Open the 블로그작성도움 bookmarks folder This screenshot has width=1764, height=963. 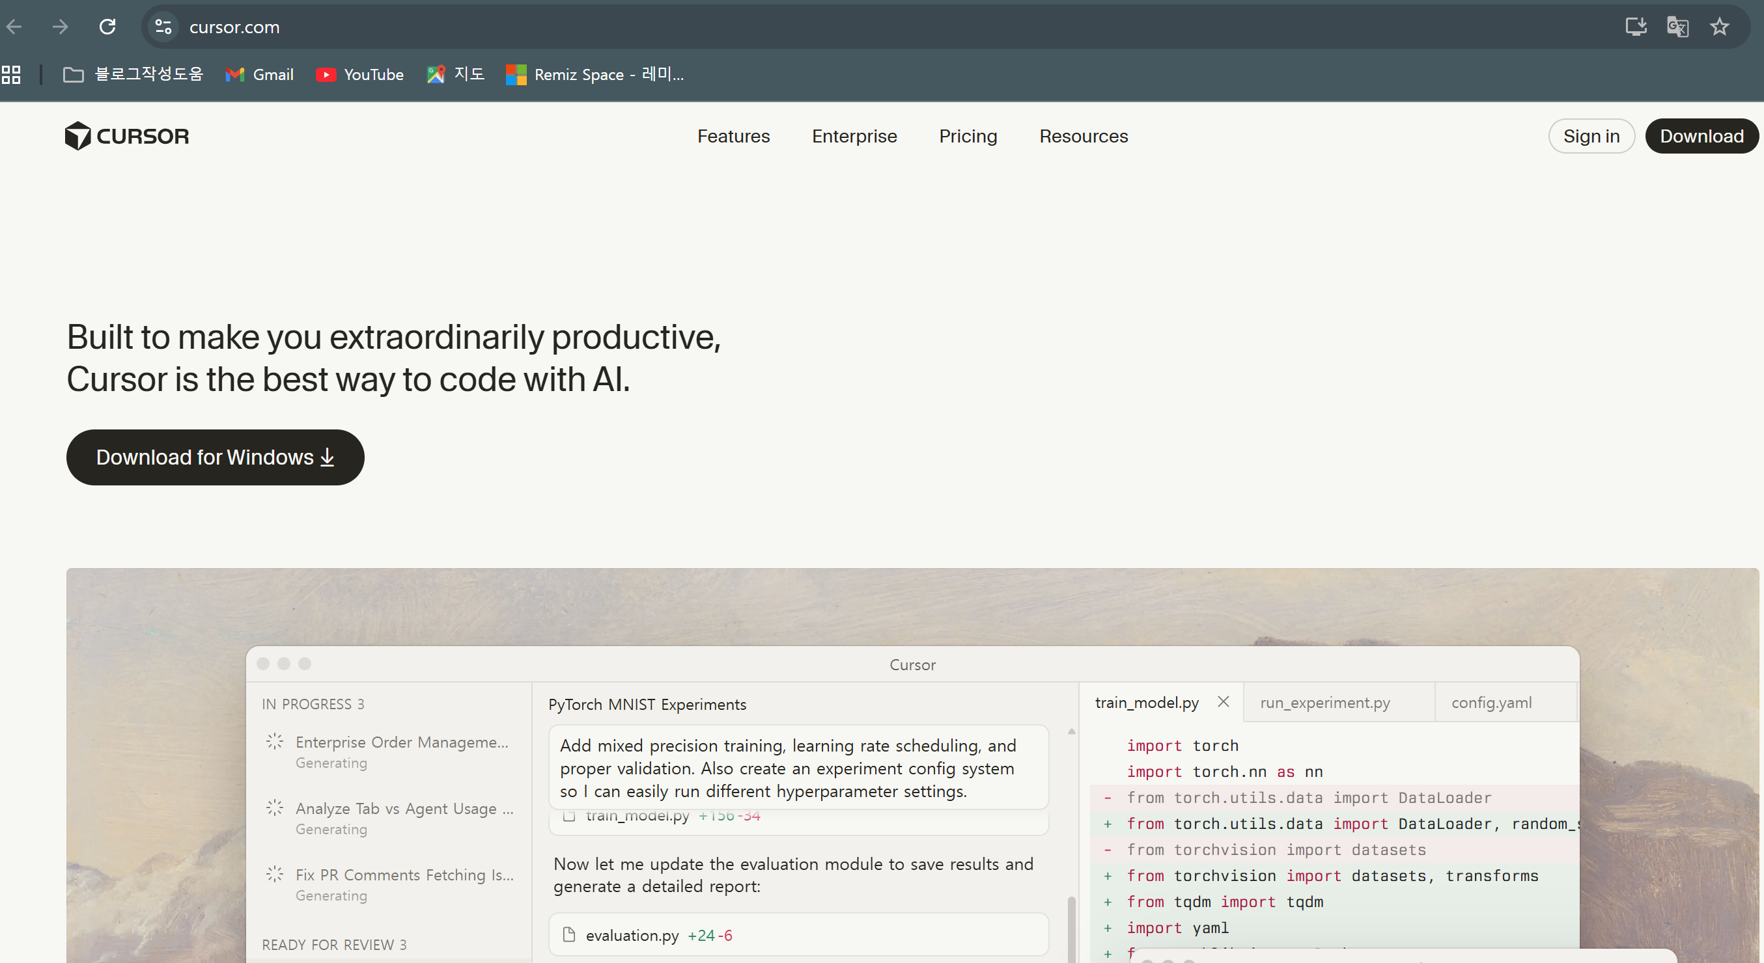pos(133,74)
